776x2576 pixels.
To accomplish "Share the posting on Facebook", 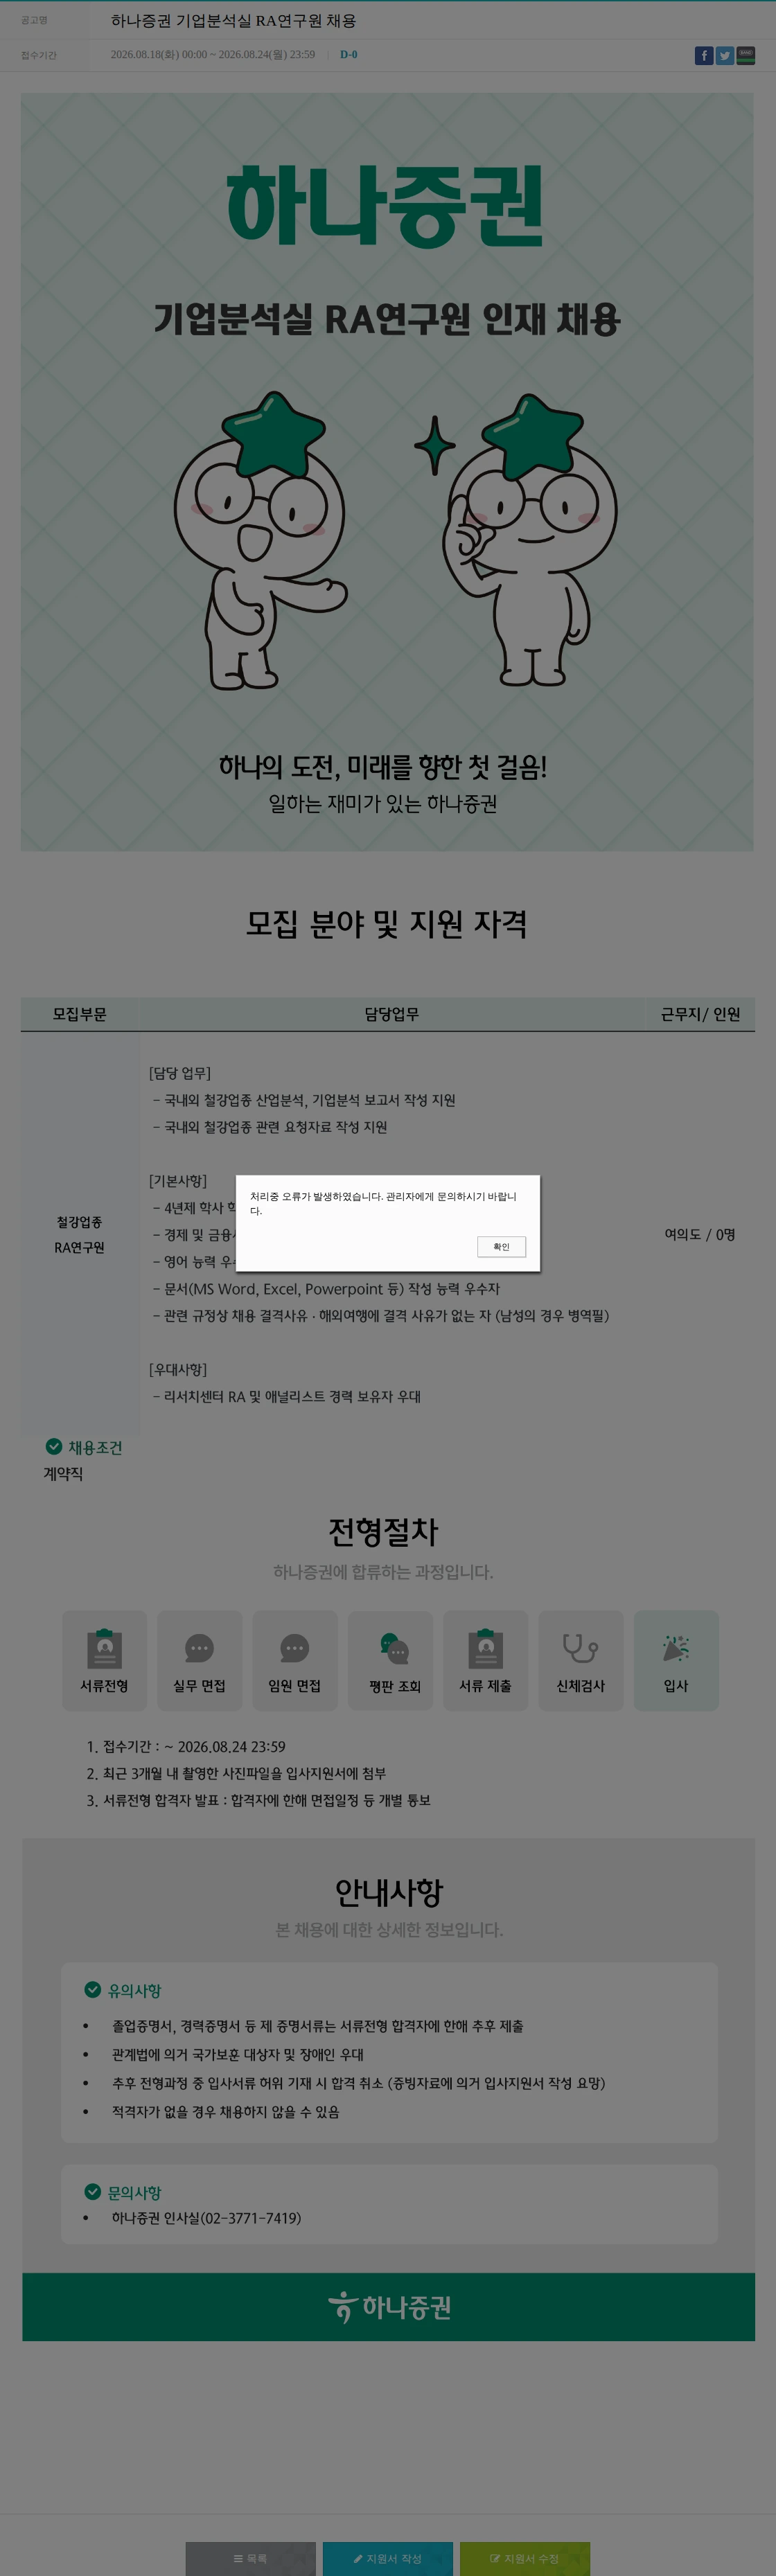I will (x=704, y=56).
